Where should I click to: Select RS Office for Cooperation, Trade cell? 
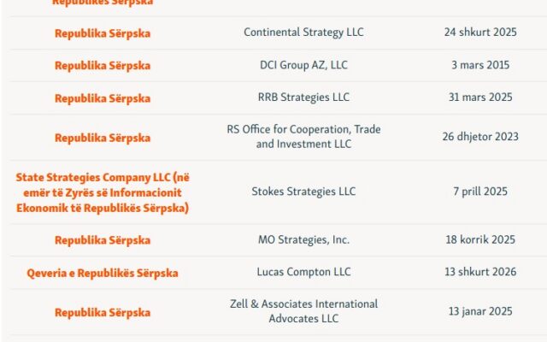(303, 137)
